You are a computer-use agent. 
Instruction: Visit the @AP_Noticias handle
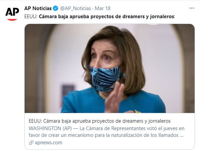coord(76,8)
